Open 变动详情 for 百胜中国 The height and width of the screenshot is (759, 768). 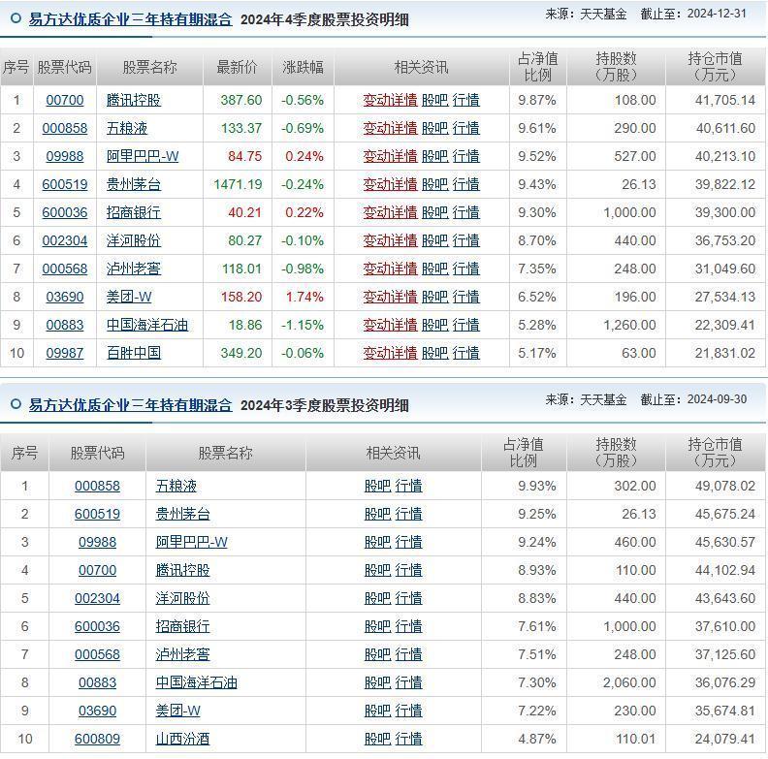(x=390, y=353)
